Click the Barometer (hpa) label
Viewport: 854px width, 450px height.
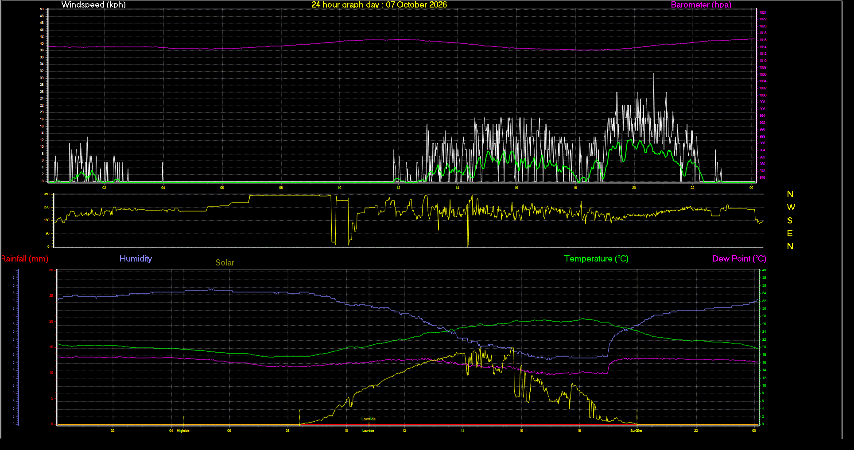pos(701,5)
